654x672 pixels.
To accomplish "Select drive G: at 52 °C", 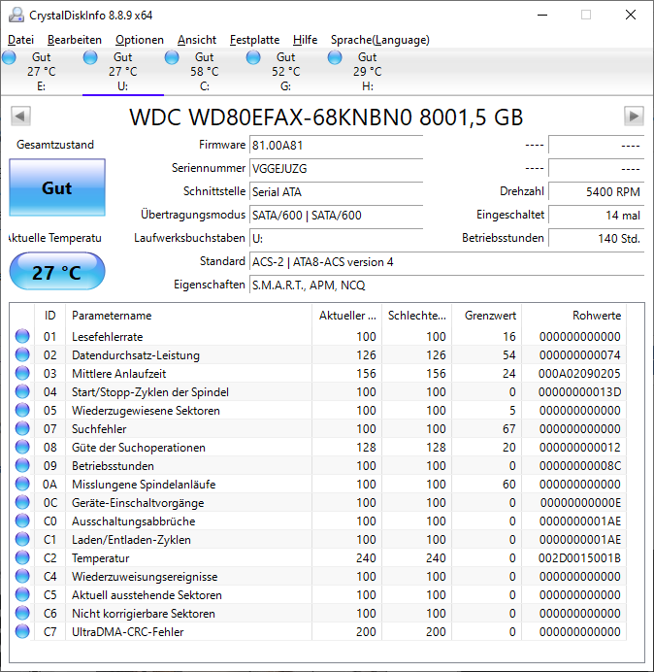I will click(x=285, y=72).
